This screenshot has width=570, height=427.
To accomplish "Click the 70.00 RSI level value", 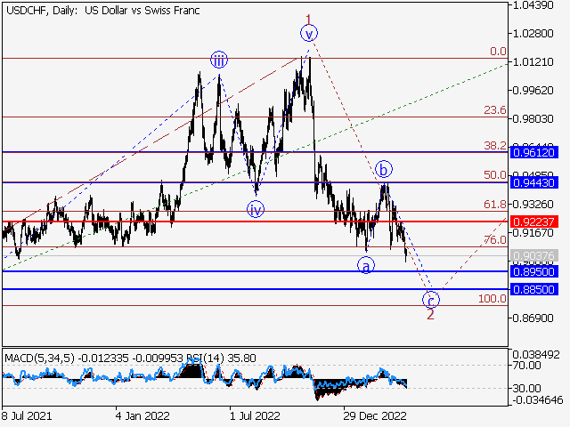I will pyautogui.click(x=526, y=366).
